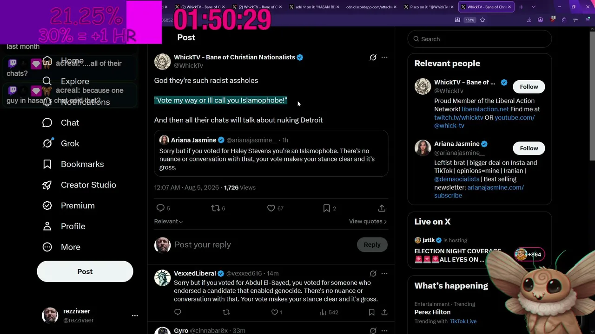Open the jstlk Election Night Coverage live
595x334 pixels.
click(480, 250)
